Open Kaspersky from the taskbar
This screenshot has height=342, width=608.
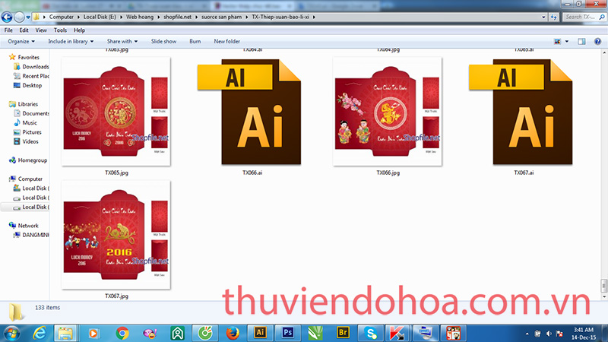pyautogui.click(x=397, y=333)
